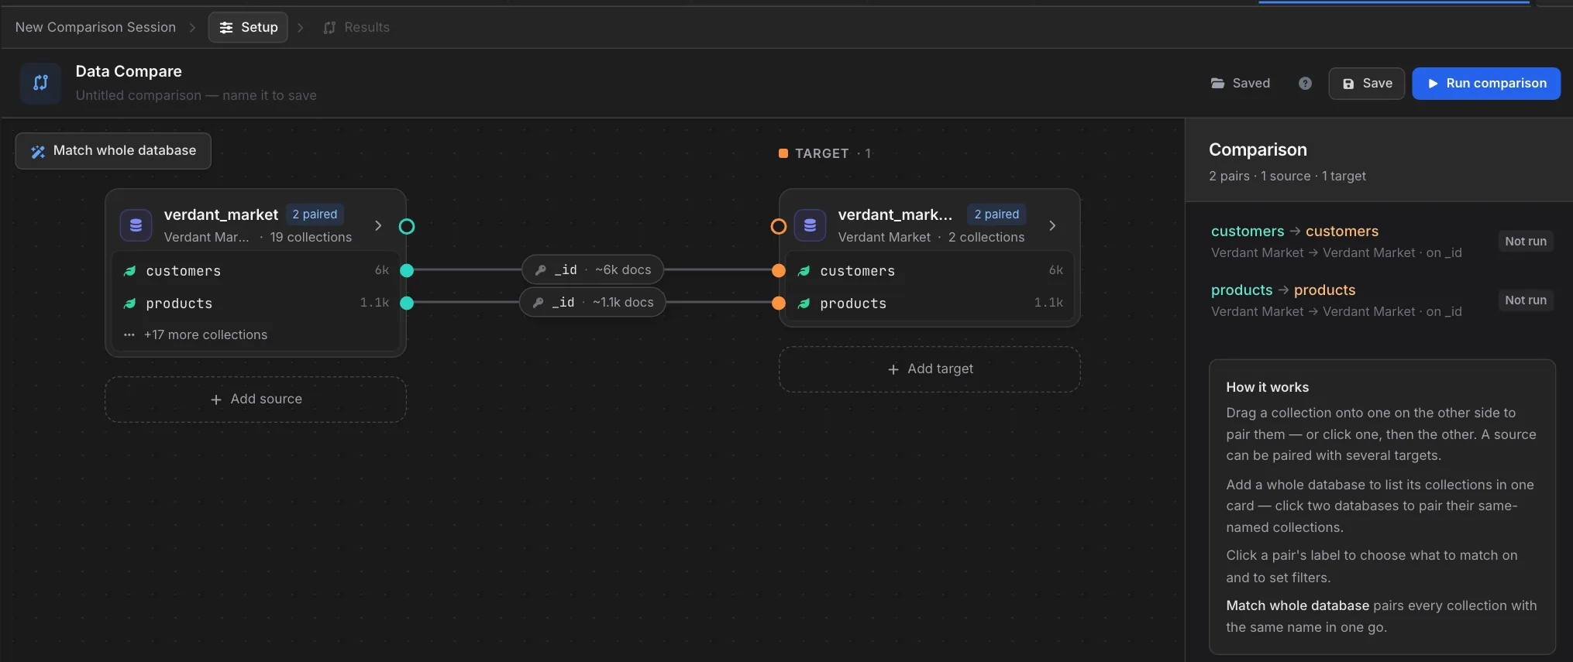Click the Data Compare app icon
This screenshot has width=1573, height=662.
[x=40, y=83]
